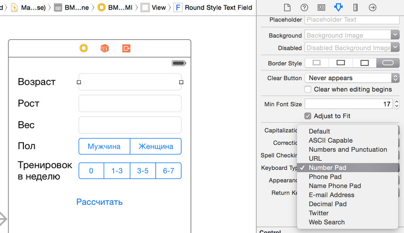Select the Женщина segment

(155, 146)
